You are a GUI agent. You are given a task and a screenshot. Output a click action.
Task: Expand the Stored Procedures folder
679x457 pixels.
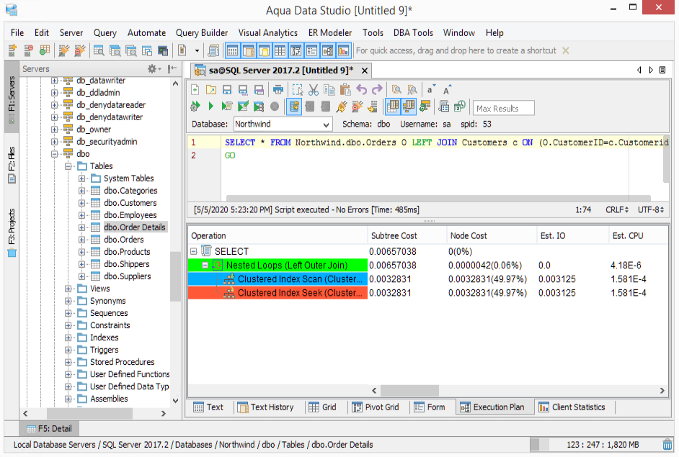click(69, 362)
